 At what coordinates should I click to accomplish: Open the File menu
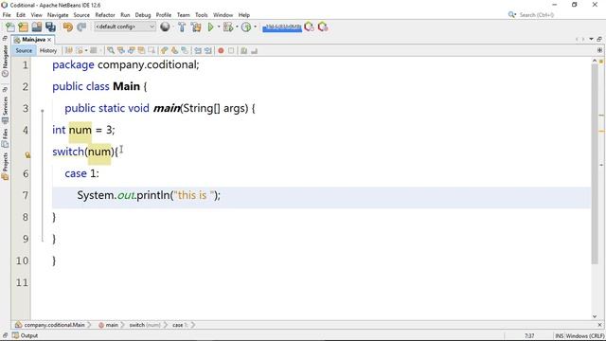pos(7,15)
